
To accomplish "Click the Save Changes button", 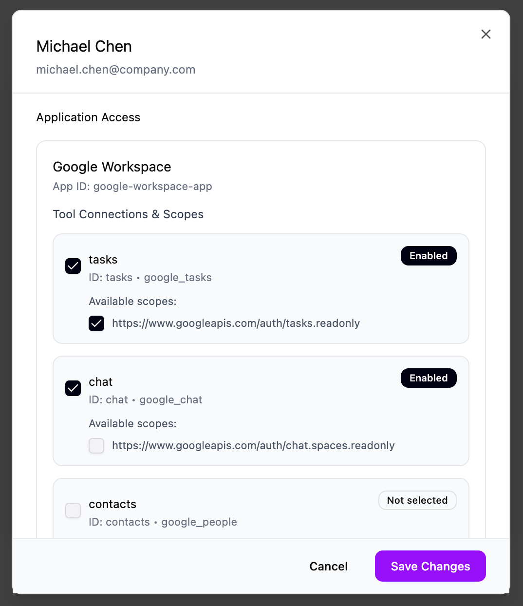I will click(x=430, y=566).
